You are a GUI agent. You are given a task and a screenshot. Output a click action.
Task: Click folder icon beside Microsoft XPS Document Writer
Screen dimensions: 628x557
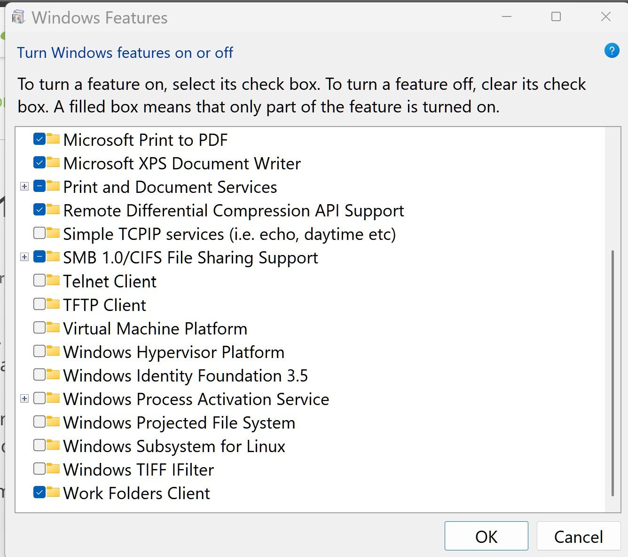(53, 162)
